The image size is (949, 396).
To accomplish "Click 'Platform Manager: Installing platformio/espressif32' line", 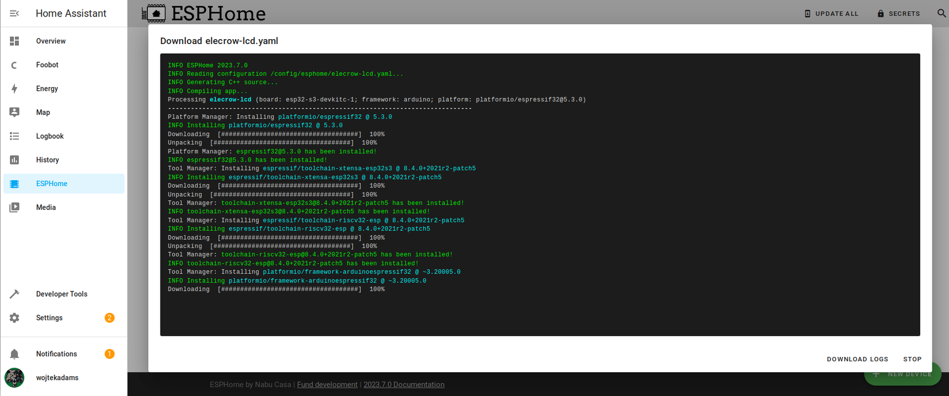I will tap(280, 117).
